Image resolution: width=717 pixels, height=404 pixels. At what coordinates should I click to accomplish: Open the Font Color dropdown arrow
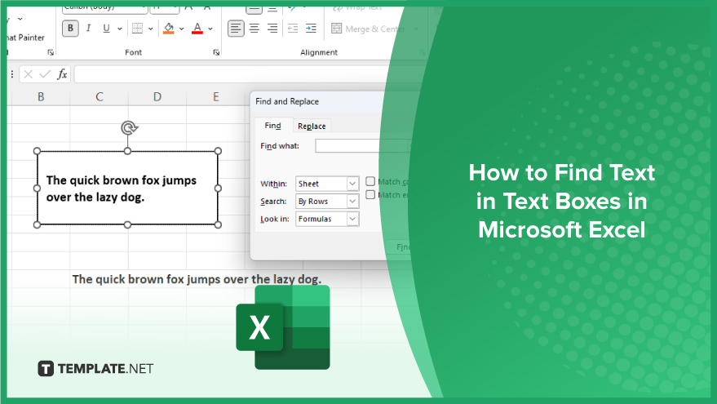click(x=210, y=29)
